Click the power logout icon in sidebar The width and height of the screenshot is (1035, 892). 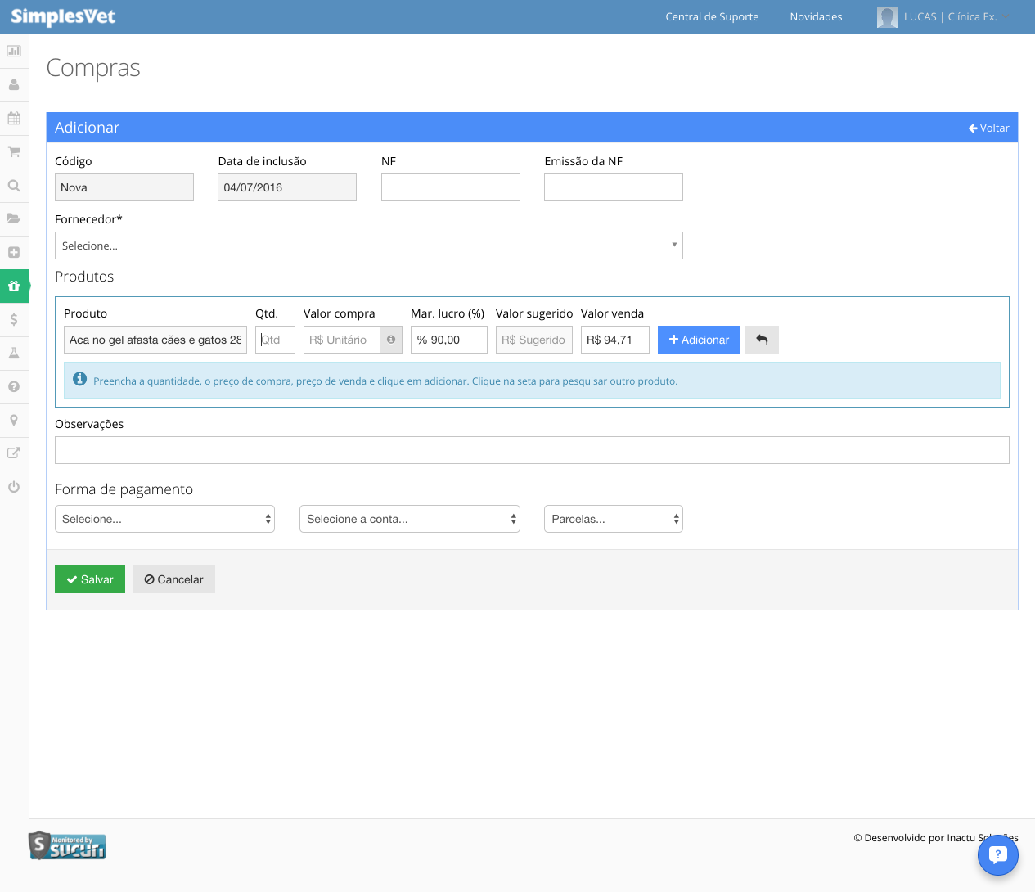[14, 486]
